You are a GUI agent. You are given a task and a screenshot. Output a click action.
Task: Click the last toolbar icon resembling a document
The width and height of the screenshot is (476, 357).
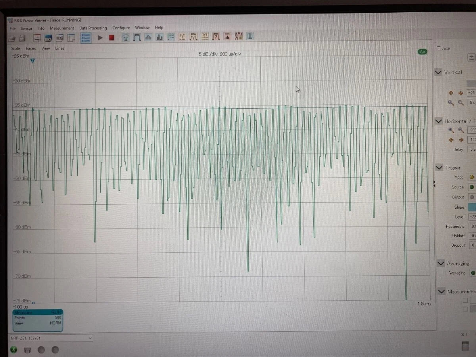point(250,36)
